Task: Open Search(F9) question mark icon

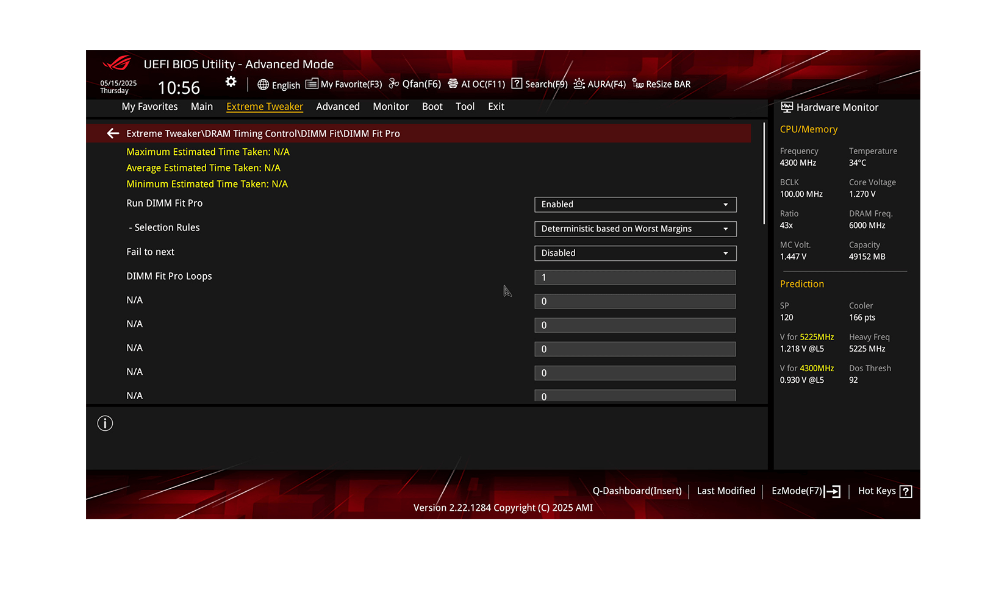Action: pos(517,83)
